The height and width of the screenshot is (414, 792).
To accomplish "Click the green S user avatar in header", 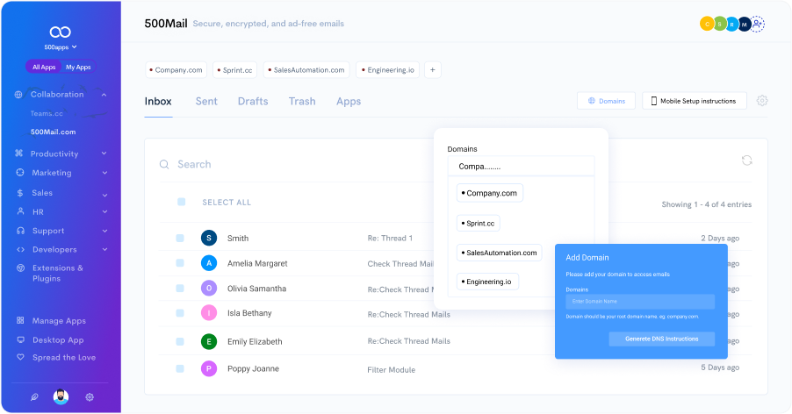I will tap(719, 24).
